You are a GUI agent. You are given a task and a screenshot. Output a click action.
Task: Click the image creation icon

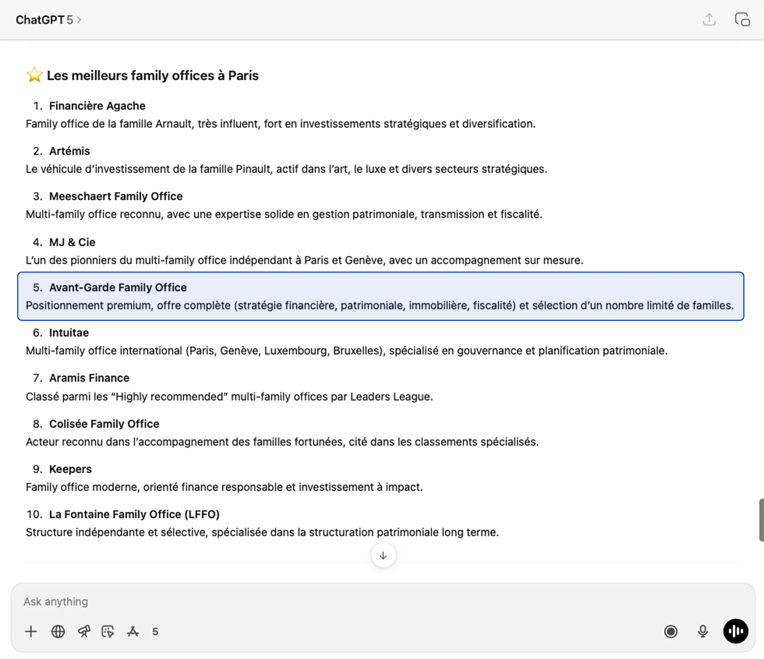(x=108, y=631)
